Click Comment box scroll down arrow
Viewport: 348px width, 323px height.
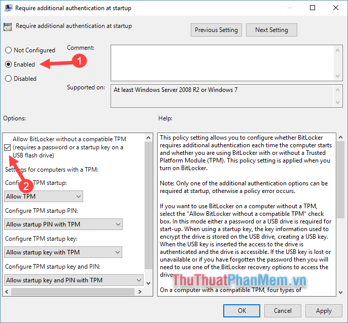pyautogui.click(x=337, y=76)
